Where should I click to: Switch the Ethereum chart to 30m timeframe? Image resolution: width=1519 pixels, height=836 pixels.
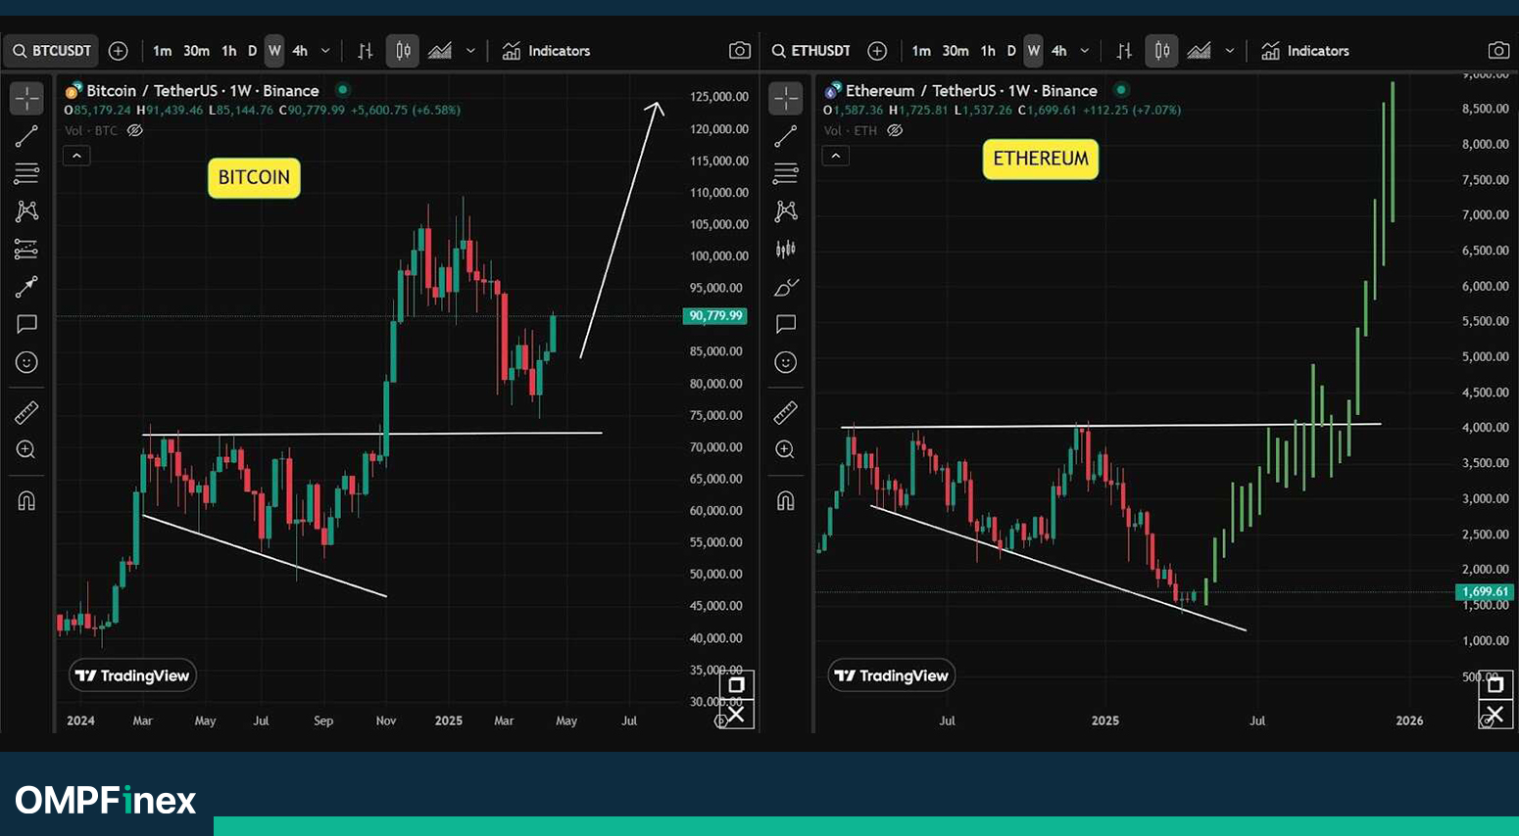955,51
